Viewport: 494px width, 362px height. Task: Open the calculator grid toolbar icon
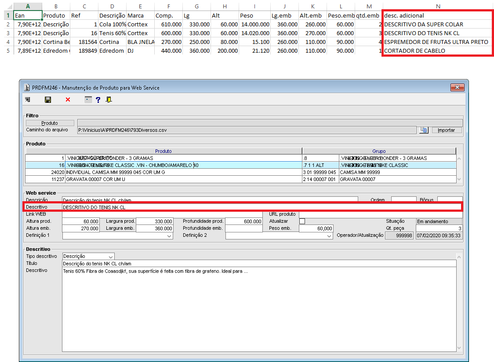click(88, 100)
